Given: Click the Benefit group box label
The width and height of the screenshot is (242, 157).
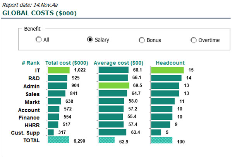Looking at the screenshot, I should [x=33, y=29].
